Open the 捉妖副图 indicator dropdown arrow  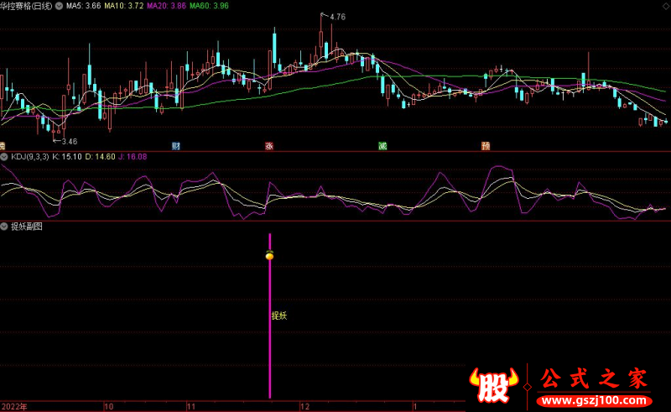pos(5,227)
